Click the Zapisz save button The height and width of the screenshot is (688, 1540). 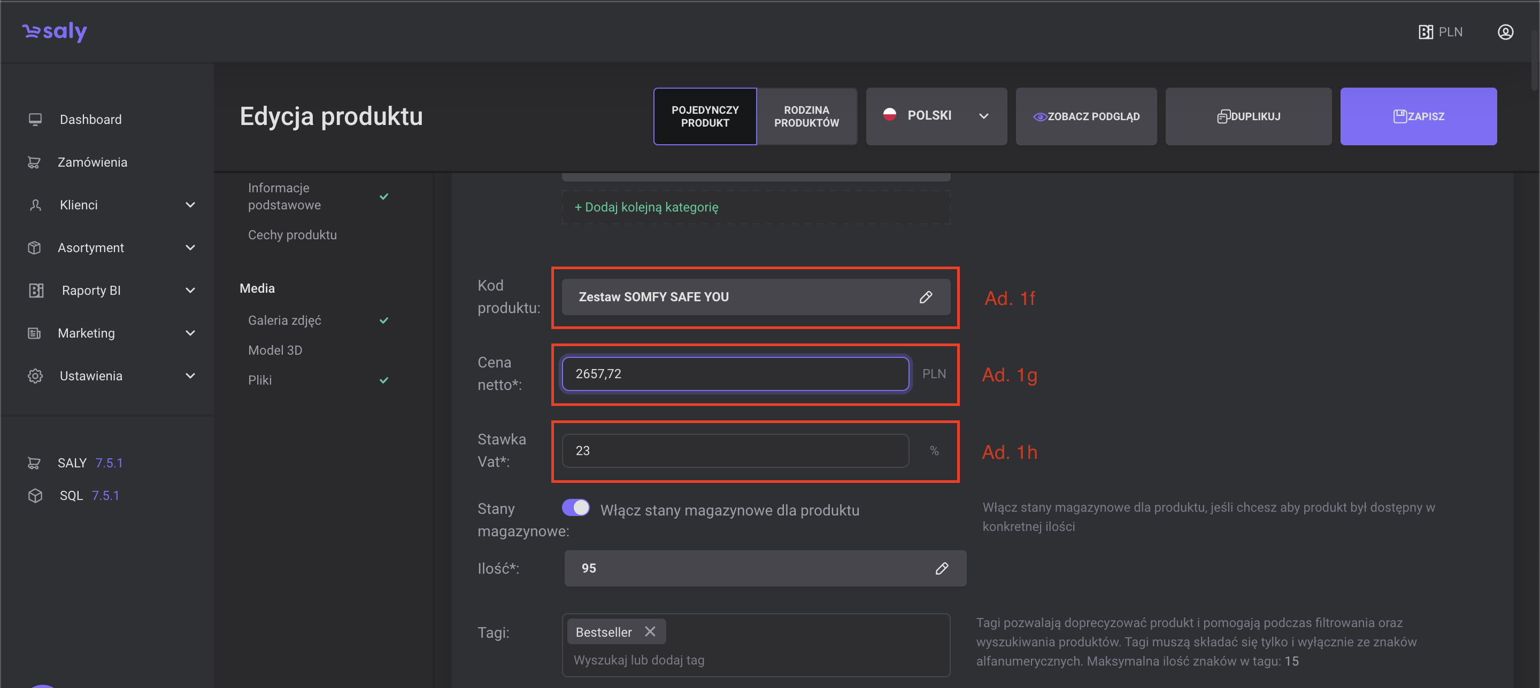click(x=1418, y=116)
